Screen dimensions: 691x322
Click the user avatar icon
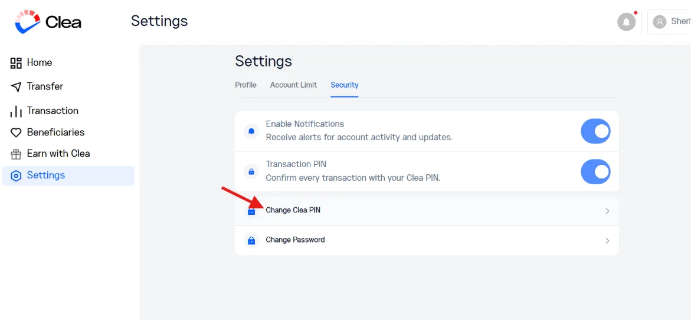pos(659,22)
